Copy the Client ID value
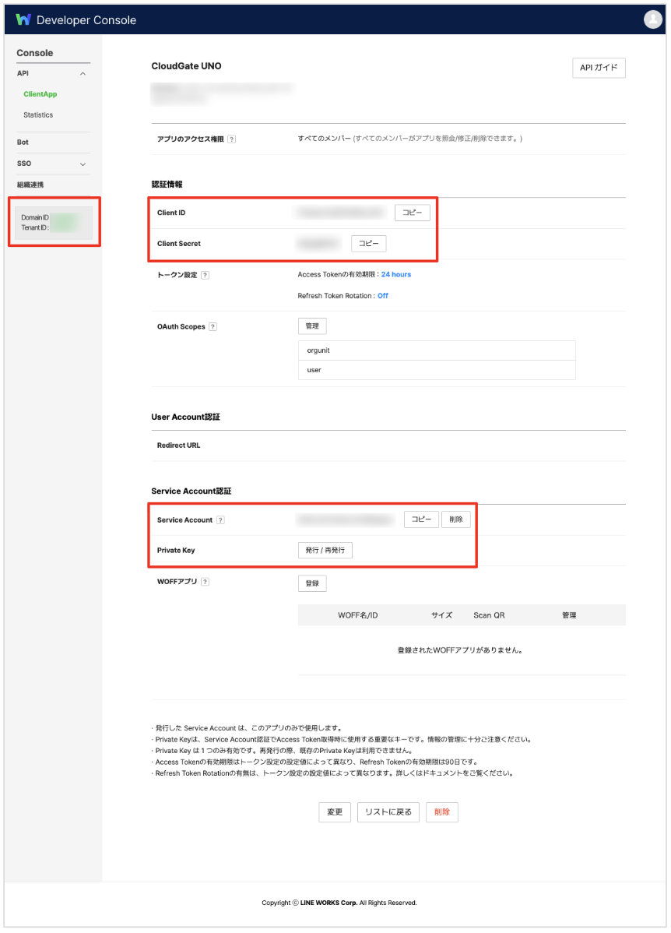Viewport: 671px width, 933px height. [x=413, y=213]
